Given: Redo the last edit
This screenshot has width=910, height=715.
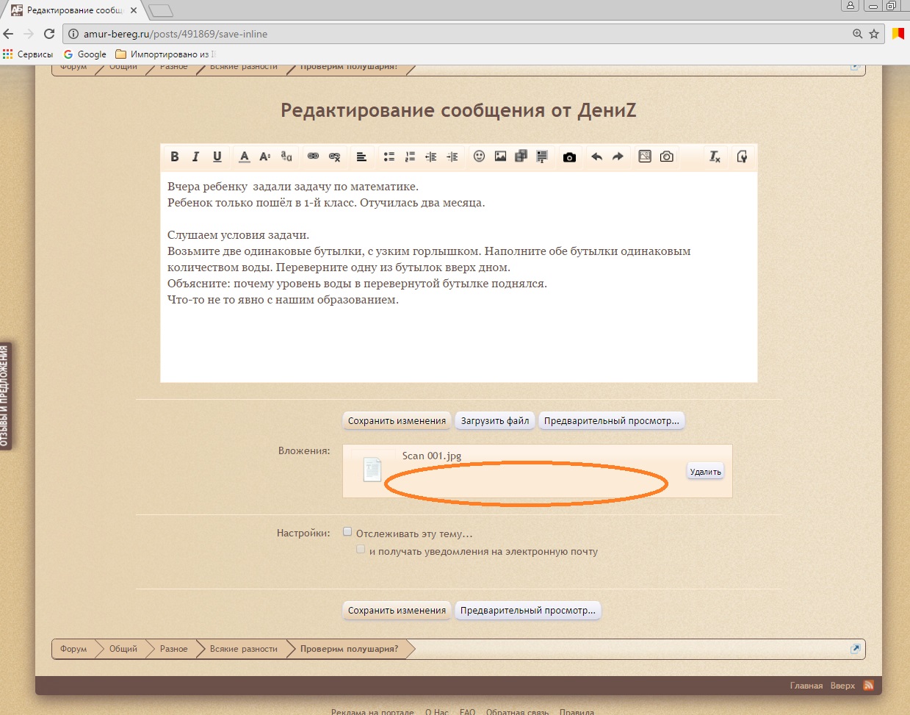Looking at the screenshot, I should (x=618, y=157).
